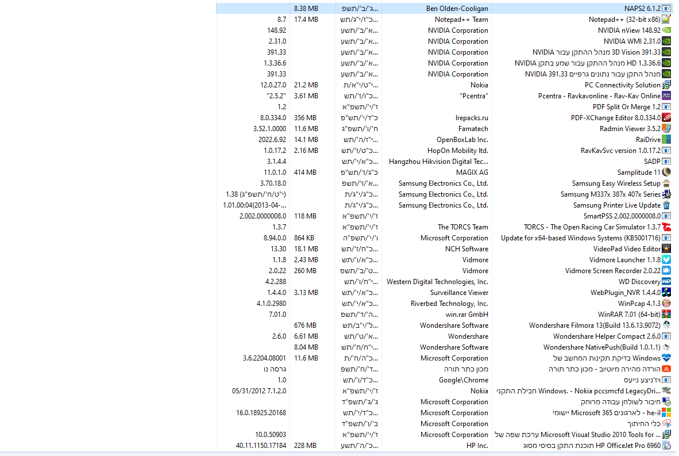Select the "HP Inc." publisher cell
The height and width of the screenshot is (456, 679).
(477, 446)
